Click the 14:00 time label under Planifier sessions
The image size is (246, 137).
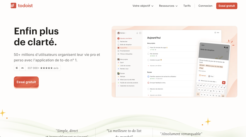pyautogui.click(x=152, y=79)
